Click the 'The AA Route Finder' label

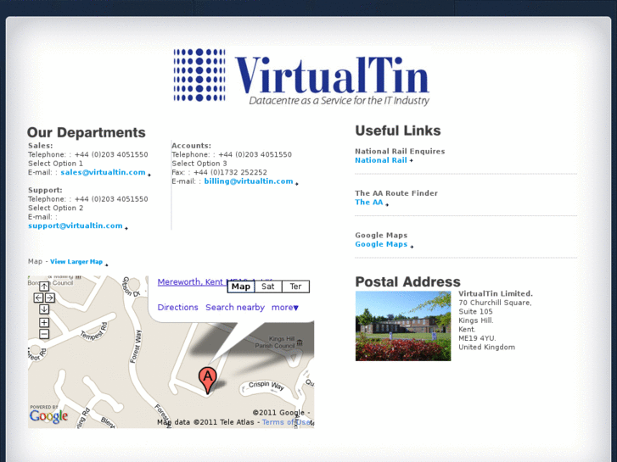pyautogui.click(x=396, y=193)
